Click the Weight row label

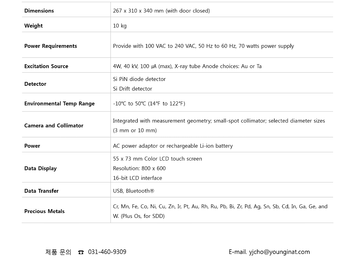33,26
